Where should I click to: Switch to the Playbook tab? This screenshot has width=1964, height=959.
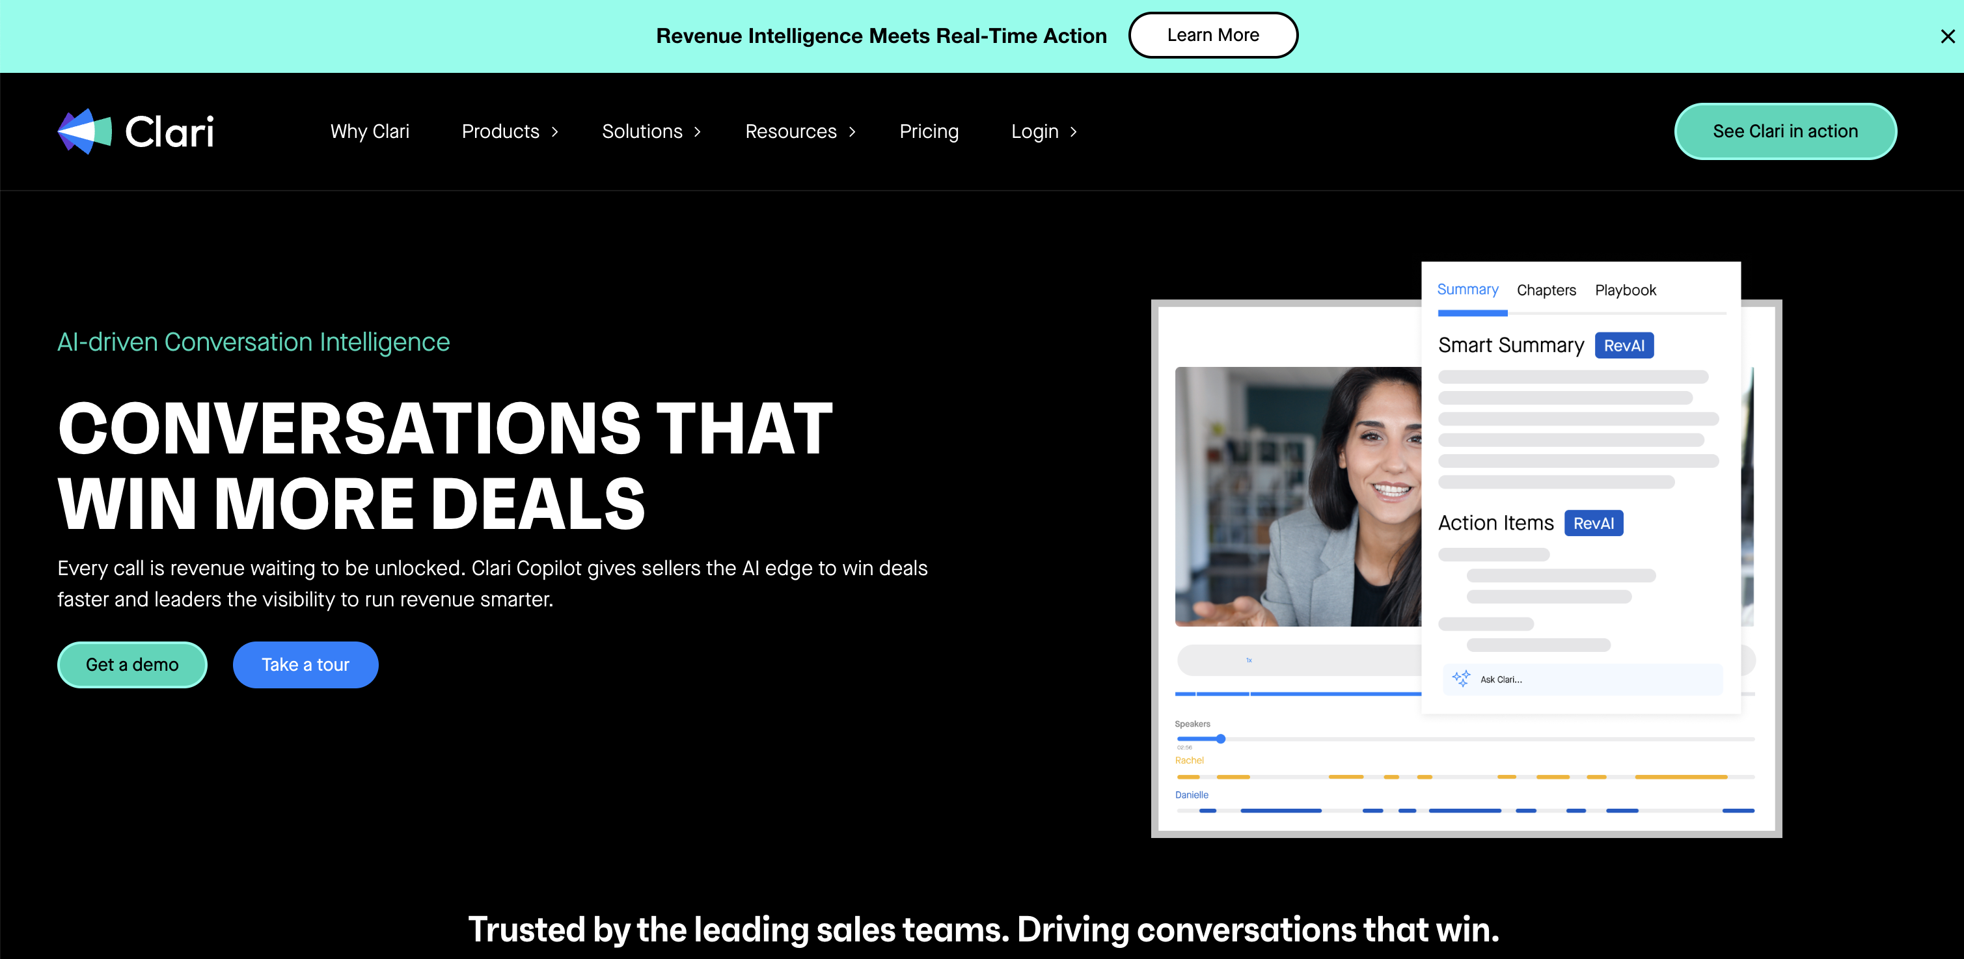pyautogui.click(x=1626, y=290)
